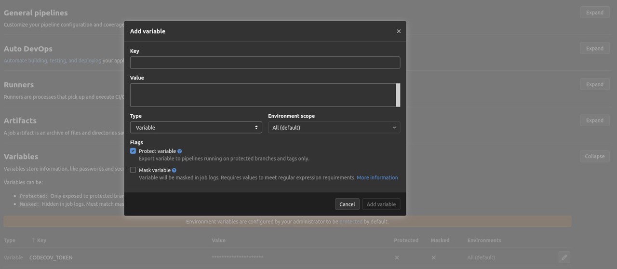This screenshot has width=617, height=269.
Task: Click the edit pencil for CODECOV_TOKEN
Action: [564, 257]
